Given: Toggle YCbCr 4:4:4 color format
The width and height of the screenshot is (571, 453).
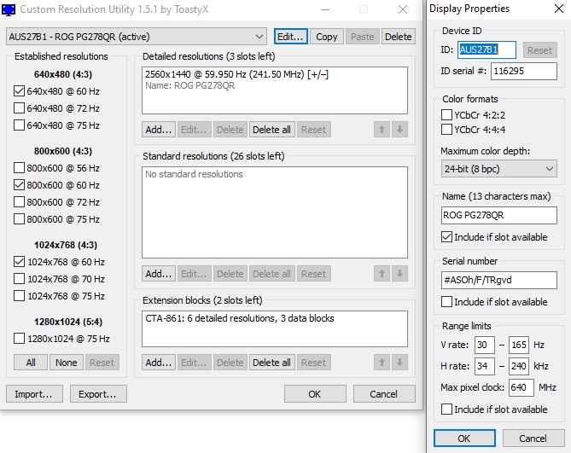Looking at the screenshot, I should [447, 130].
